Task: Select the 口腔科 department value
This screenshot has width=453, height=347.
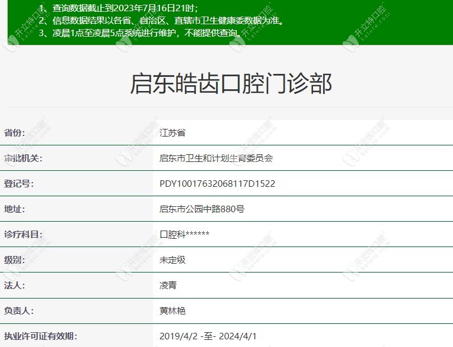Action: point(184,235)
